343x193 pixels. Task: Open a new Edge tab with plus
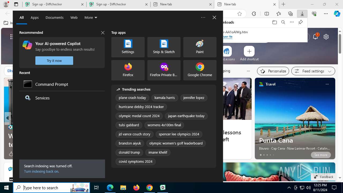click(283, 4)
